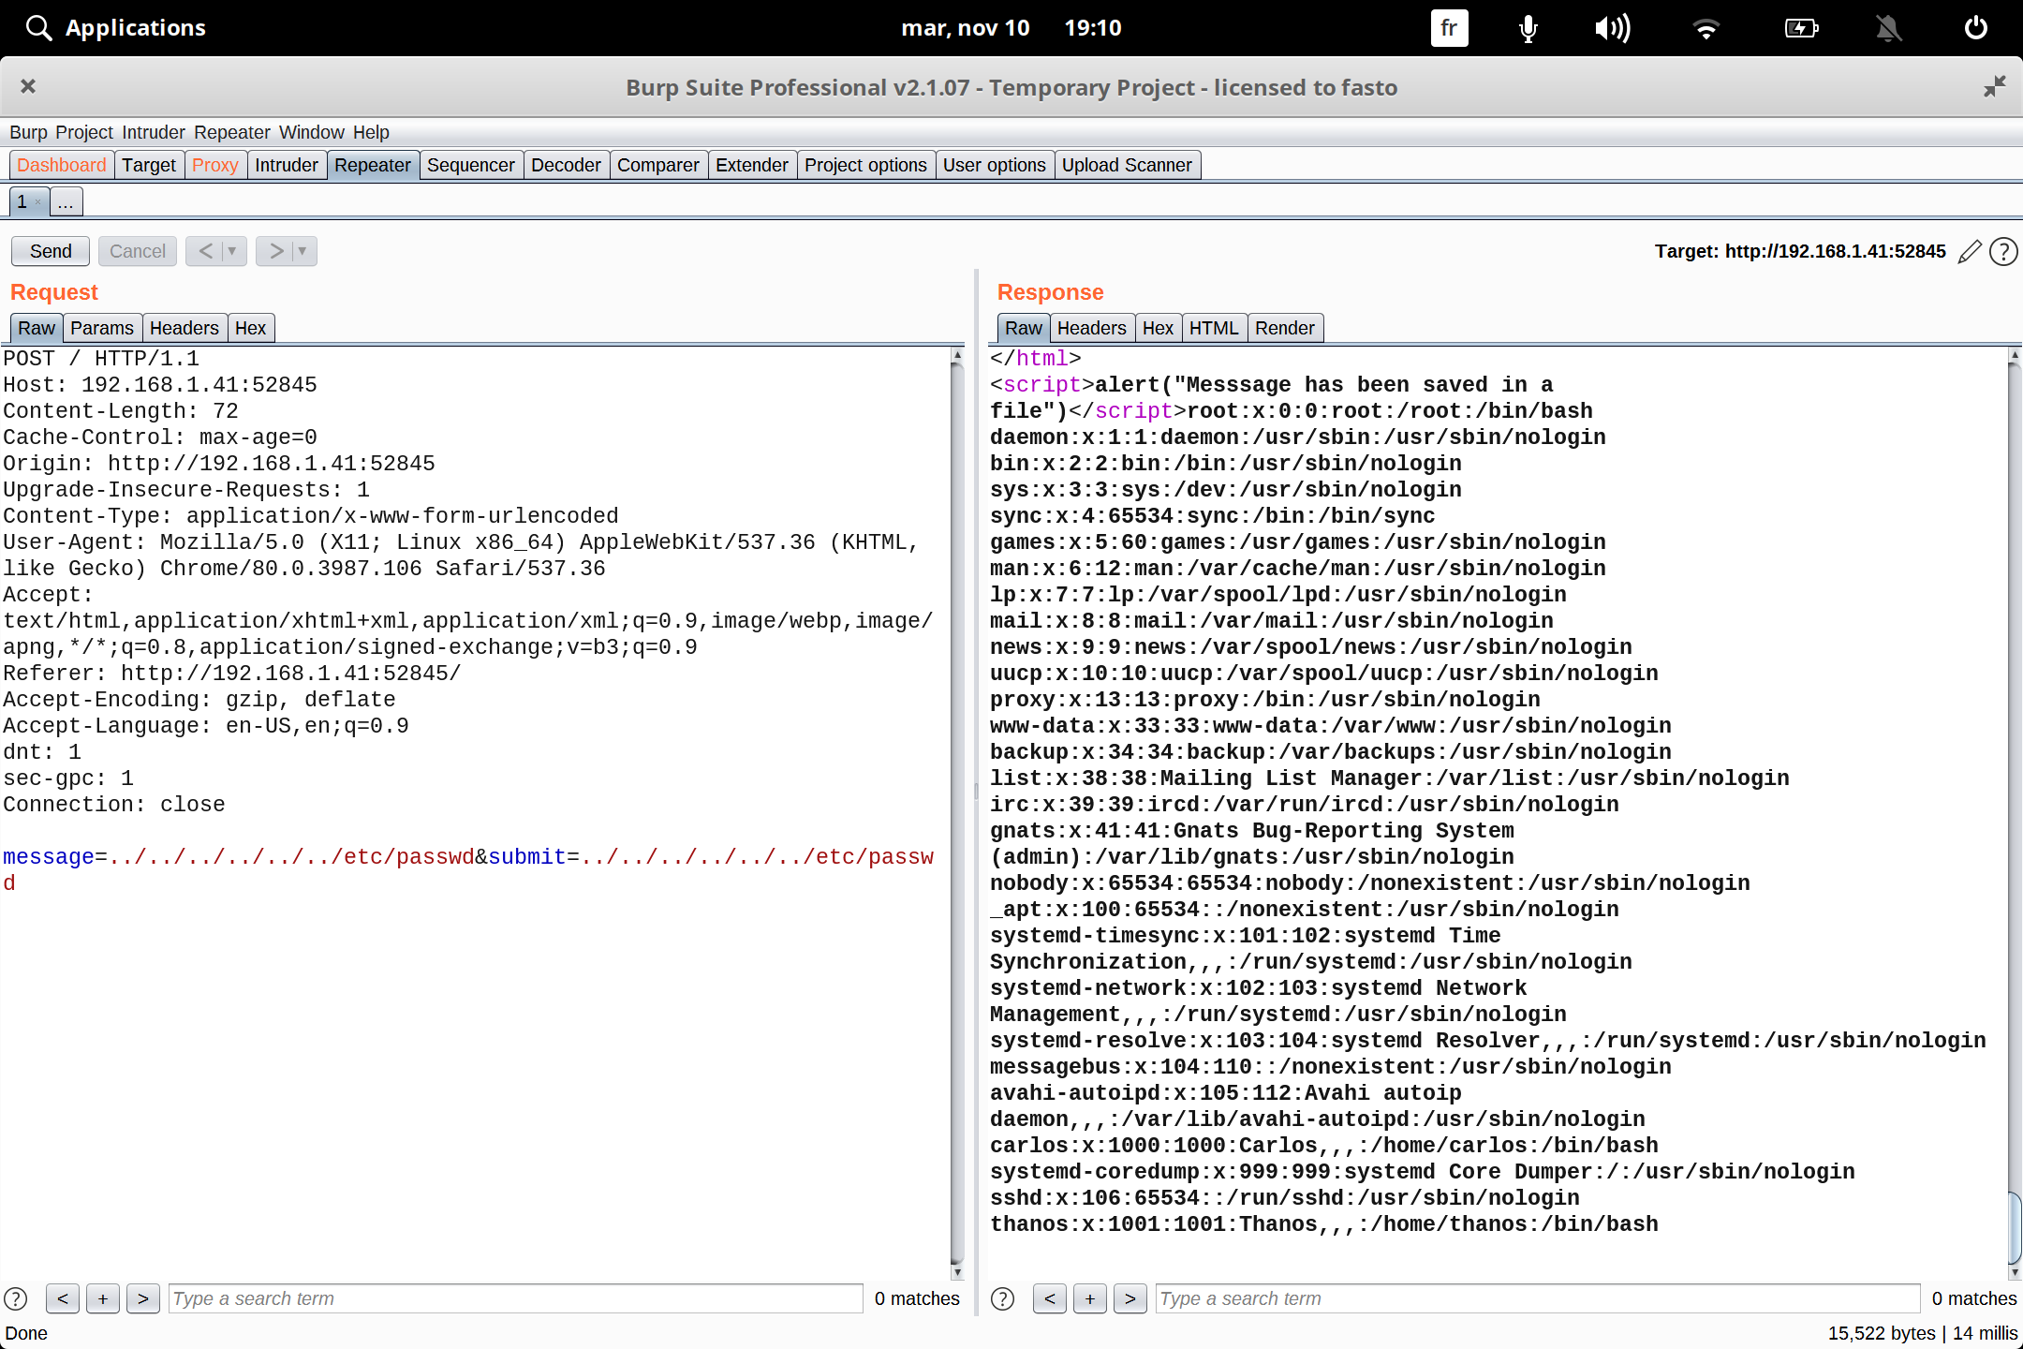Switch to the Intruder tab

click(286, 165)
